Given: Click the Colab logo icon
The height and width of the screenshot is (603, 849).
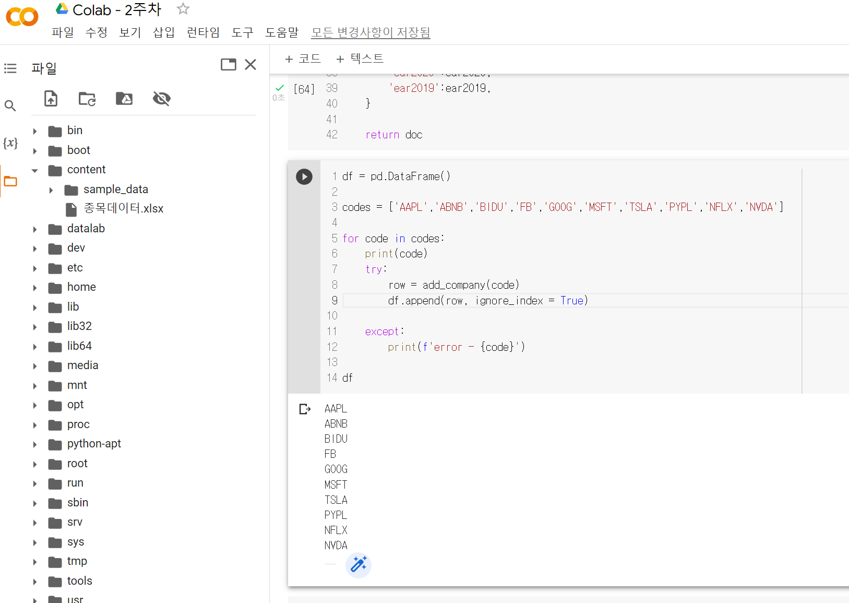Looking at the screenshot, I should (x=22, y=17).
